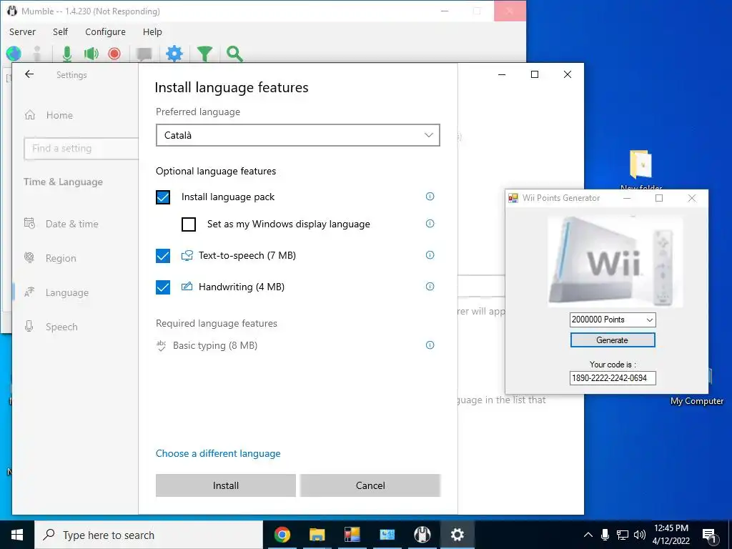Click Choose a different language link
Image resolution: width=732 pixels, height=549 pixels.
click(218, 453)
